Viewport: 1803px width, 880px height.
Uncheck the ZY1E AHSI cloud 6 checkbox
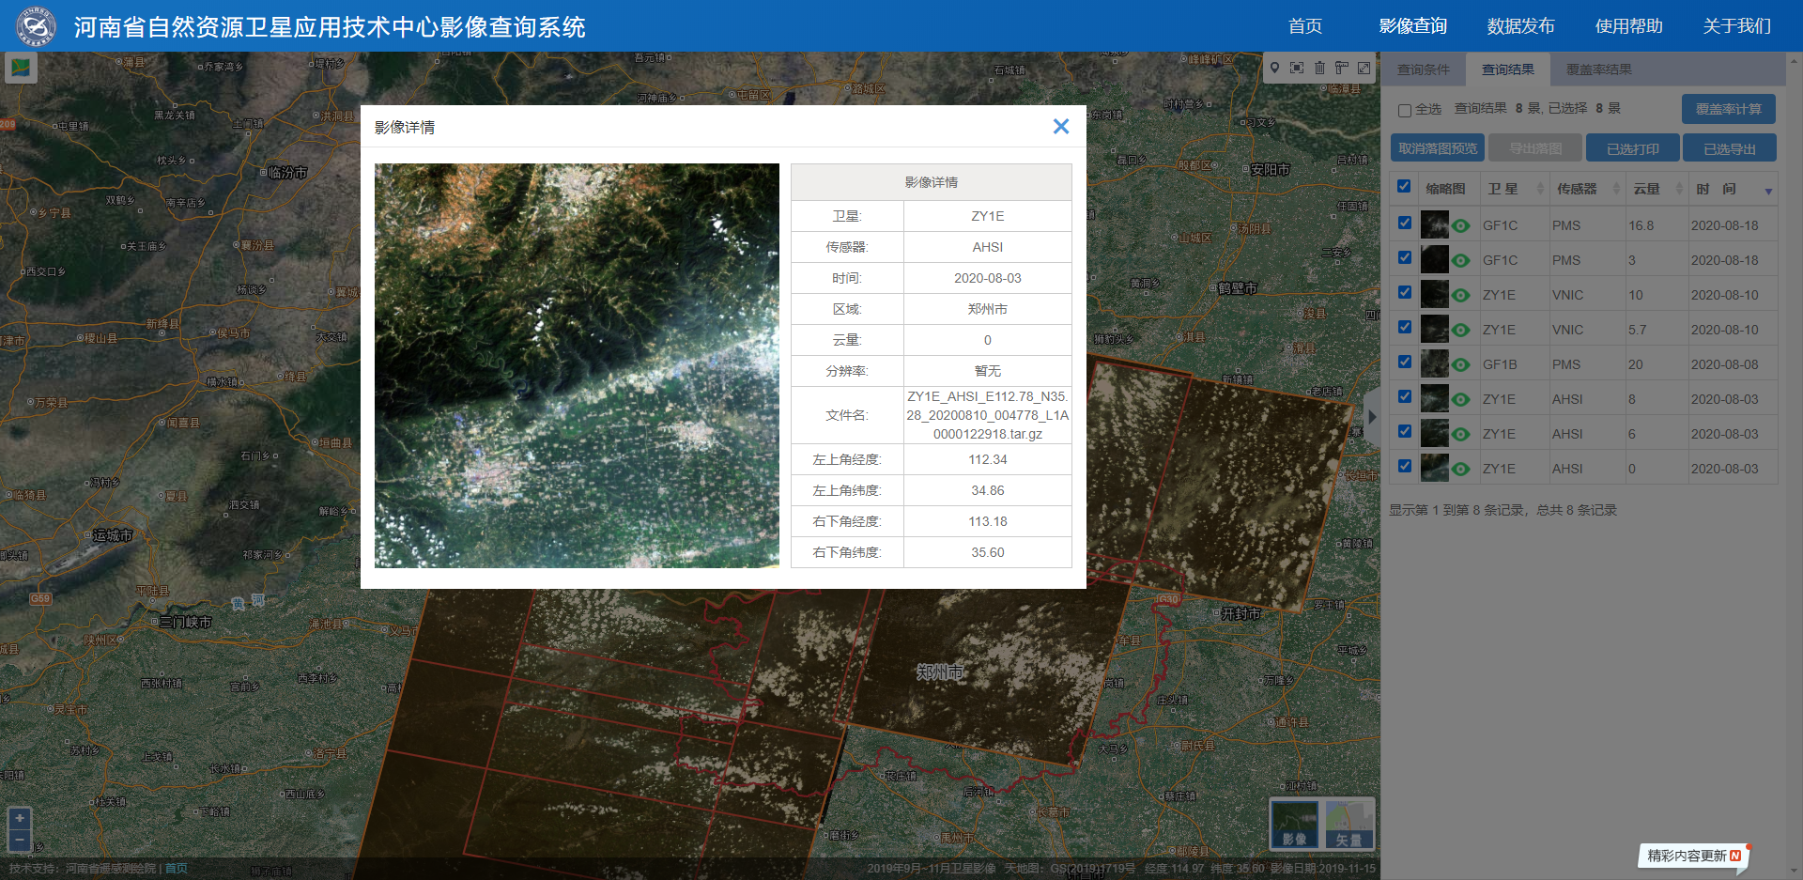[x=1405, y=431]
